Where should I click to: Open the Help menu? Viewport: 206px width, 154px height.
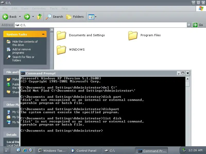pyautogui.click(x=65, y=8)
